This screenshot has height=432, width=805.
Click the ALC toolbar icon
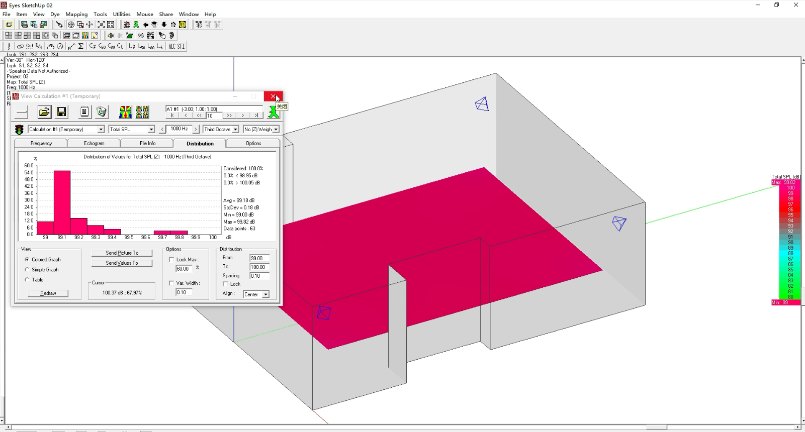coord(172,46)
